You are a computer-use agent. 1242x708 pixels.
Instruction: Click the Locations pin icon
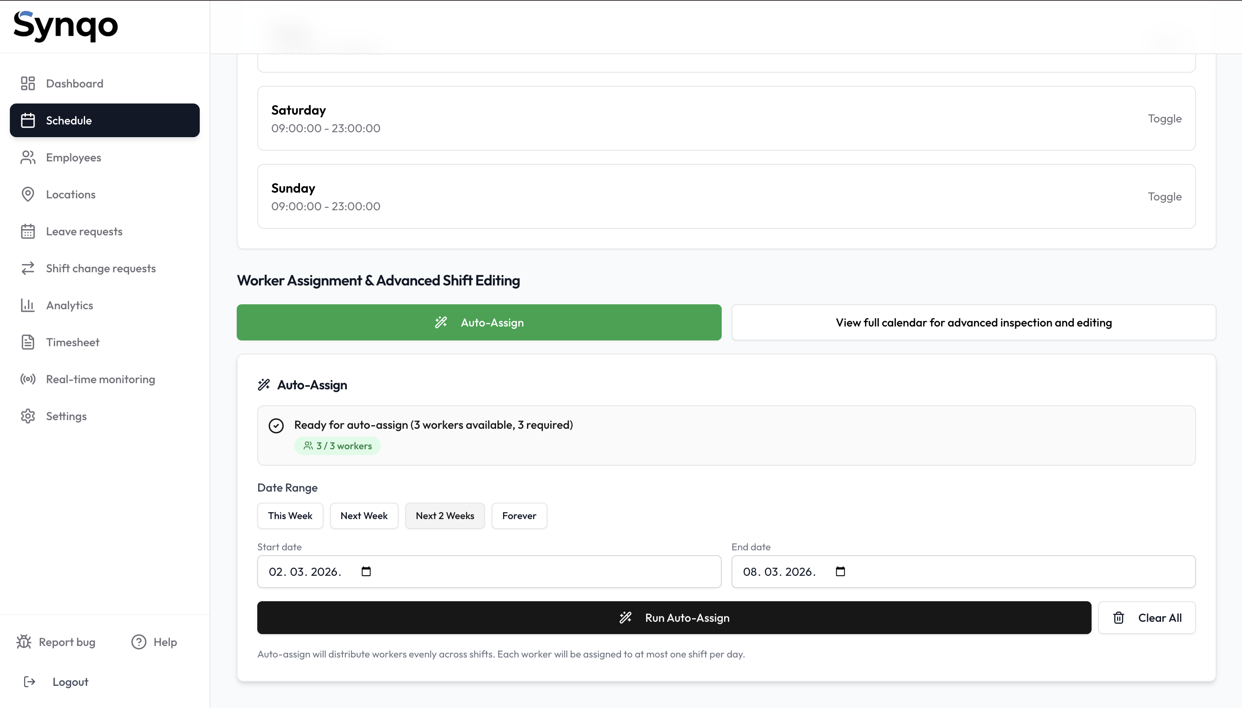tap(28, 194)
